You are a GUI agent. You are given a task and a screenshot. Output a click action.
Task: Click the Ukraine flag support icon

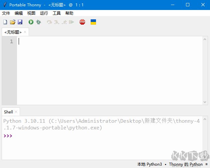click(93, 22)
